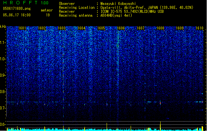207x131 pixels.
Task: Click the 1608 time marker
Action: click(x=160, y=28)
